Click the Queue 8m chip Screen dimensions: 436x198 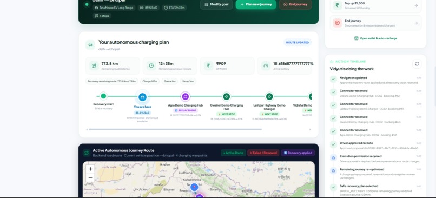pyautogui.click(x=170, y=81)
